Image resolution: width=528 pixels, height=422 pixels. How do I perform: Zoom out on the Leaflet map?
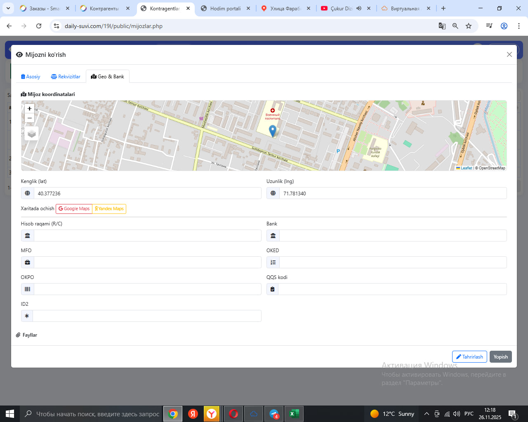[29, 118]
